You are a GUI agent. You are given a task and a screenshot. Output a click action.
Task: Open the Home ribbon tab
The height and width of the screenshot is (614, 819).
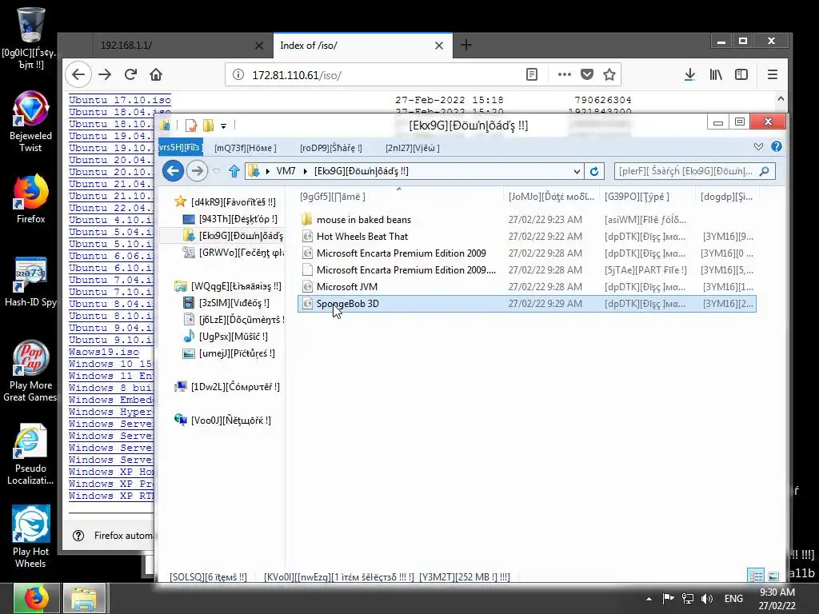point(246,148)
